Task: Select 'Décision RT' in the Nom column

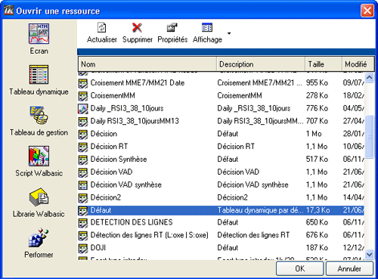Action: [x=109, y=147]
